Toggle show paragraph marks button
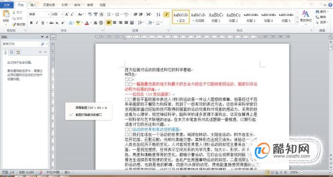333x177 pixels. click(x=166, y=15)
